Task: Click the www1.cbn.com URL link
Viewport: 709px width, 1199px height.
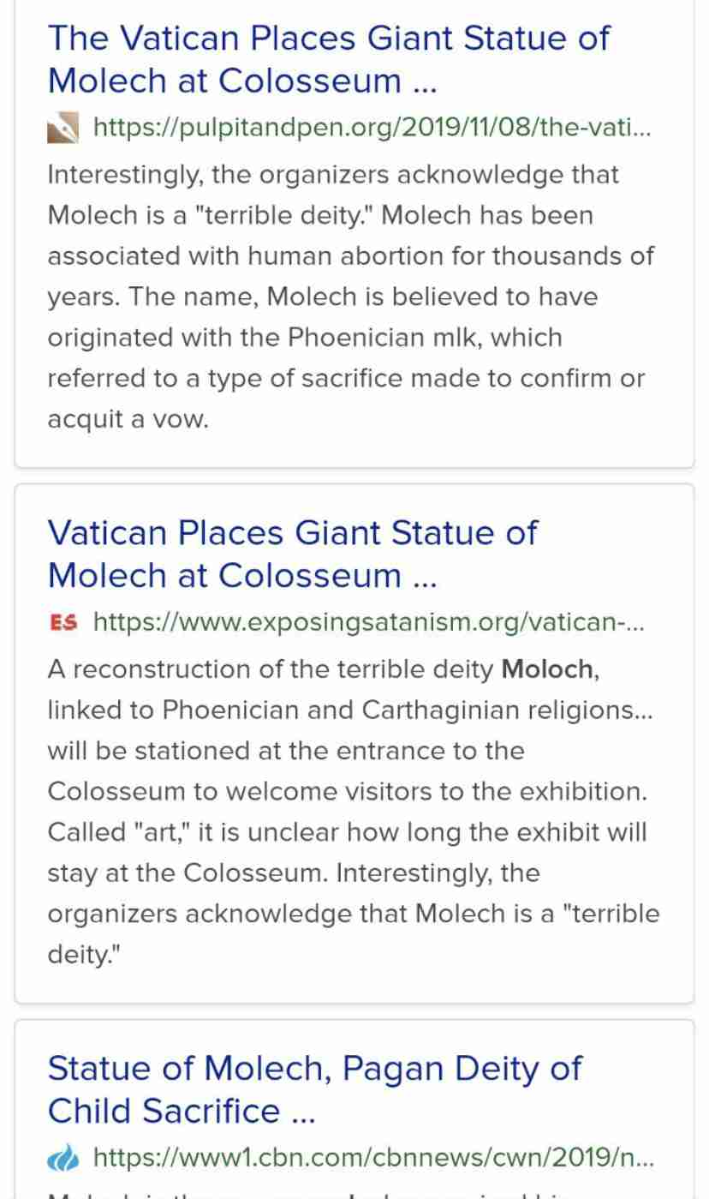Action: 373,1159
